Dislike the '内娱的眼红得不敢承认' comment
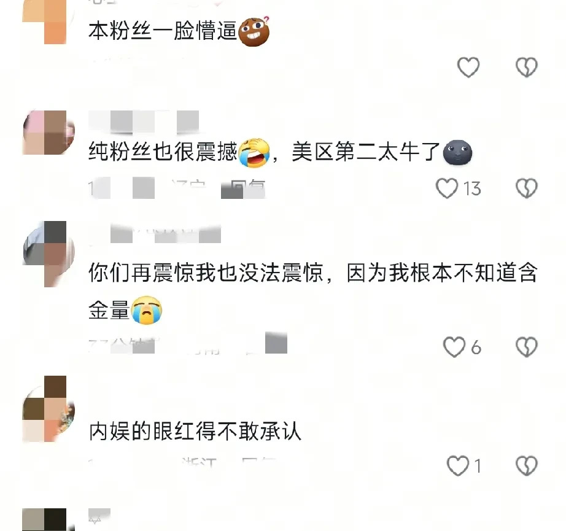The height and width of the screenshot is (531, 566). pos(527,466)
